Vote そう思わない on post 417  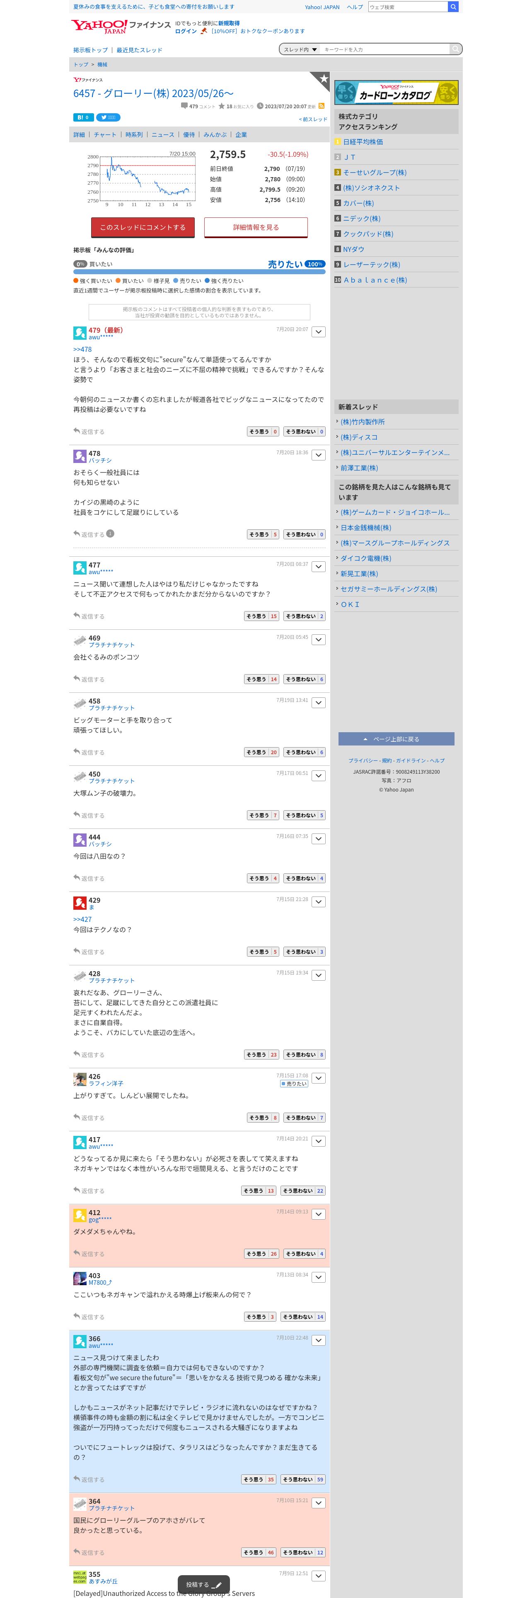[303, 1191]
